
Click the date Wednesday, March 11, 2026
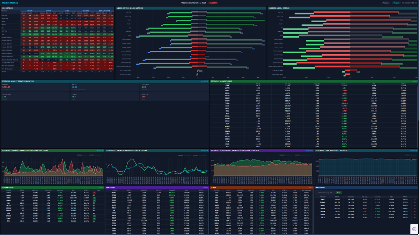tap(194, 2)
